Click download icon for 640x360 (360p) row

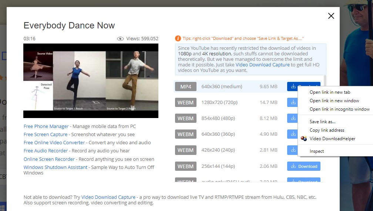(x=293, y=134)
